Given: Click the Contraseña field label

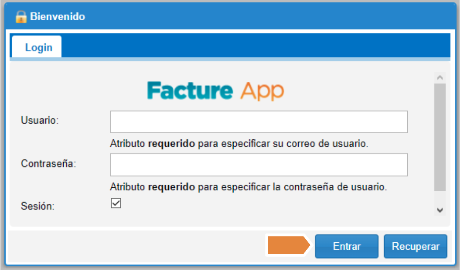Looking at the screenshot, I should click(49, 164).
